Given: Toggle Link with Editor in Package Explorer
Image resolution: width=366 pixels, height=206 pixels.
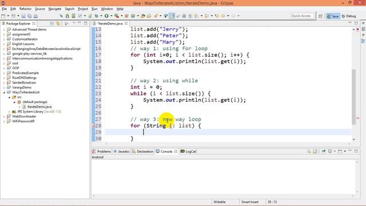Looking at the screenshot, I should [x=58, y=23].
